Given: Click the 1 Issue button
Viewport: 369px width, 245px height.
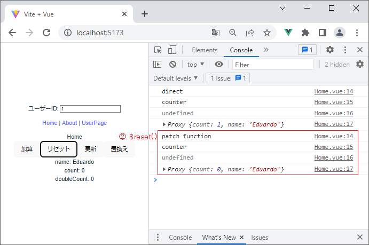Looking at the screenshot, I should pos(228,78).
